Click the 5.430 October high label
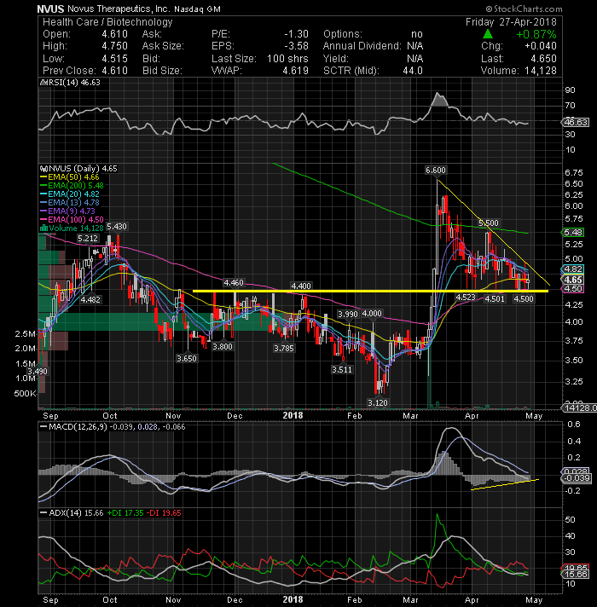The height and width of the screenshot is (607, 597). (117, 227)
